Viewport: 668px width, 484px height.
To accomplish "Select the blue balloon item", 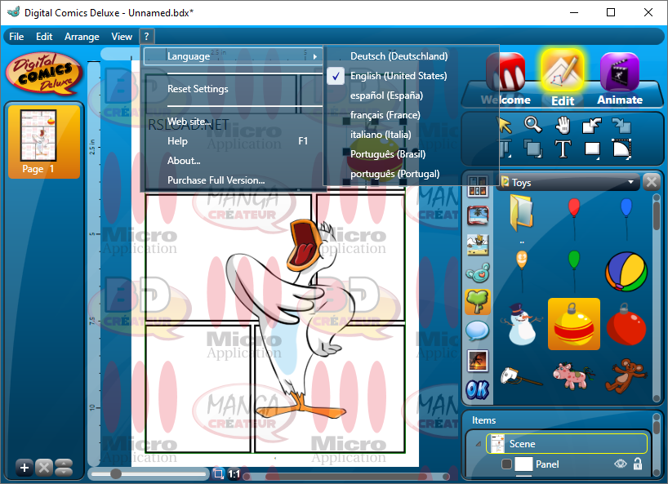I will pyautogui.click(x=626, y=217).
